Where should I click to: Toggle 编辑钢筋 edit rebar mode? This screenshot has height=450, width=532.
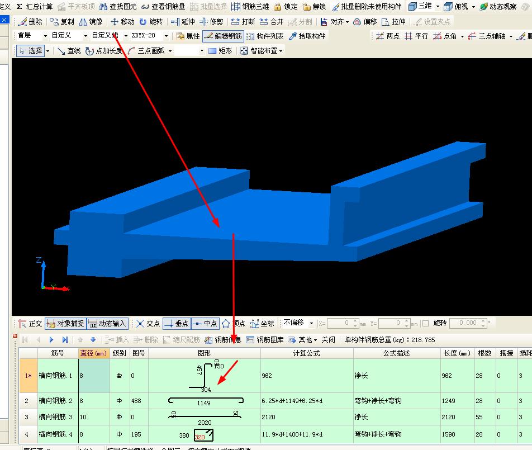click(x=224, y=36)
